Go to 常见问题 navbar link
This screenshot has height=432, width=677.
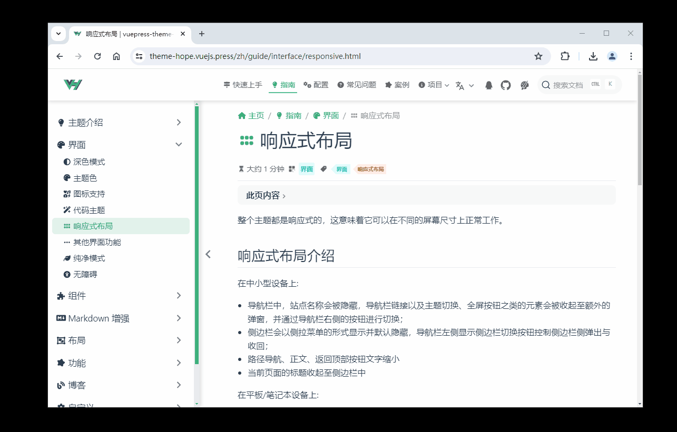coord(357,85)
